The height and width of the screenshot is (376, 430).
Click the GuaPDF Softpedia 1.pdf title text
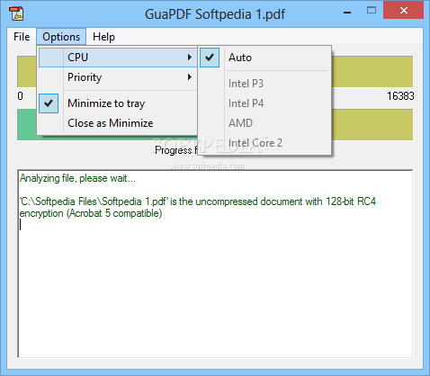(x=215, y=14)
